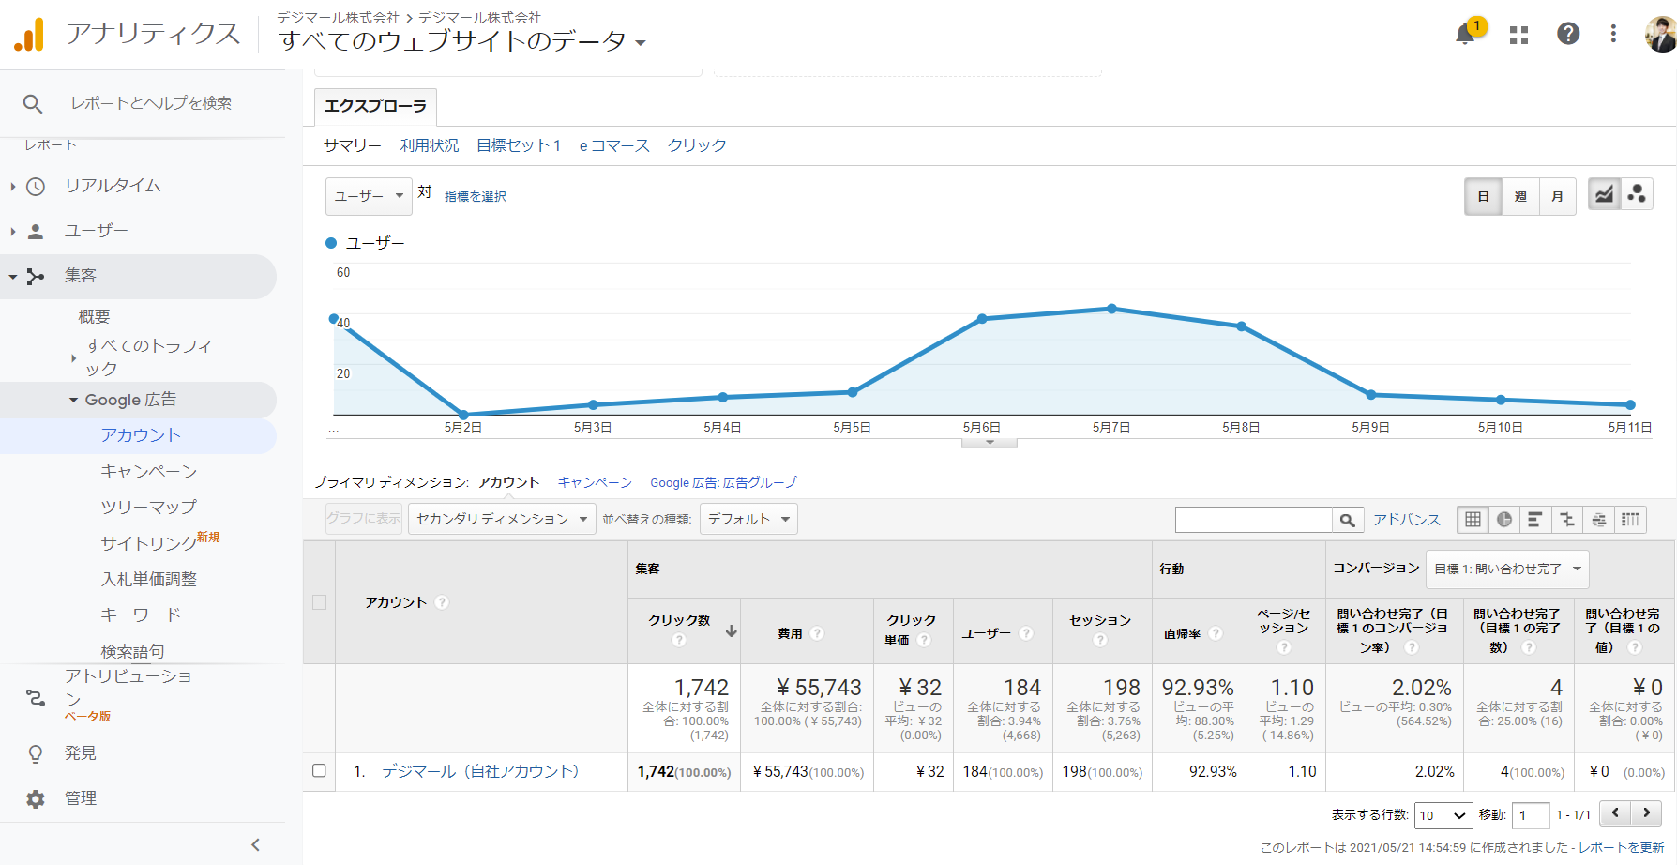Viewport: 1677px width, 865px height.
Task: Open the 管理 settings gear
Action: [x=36, y=798]
